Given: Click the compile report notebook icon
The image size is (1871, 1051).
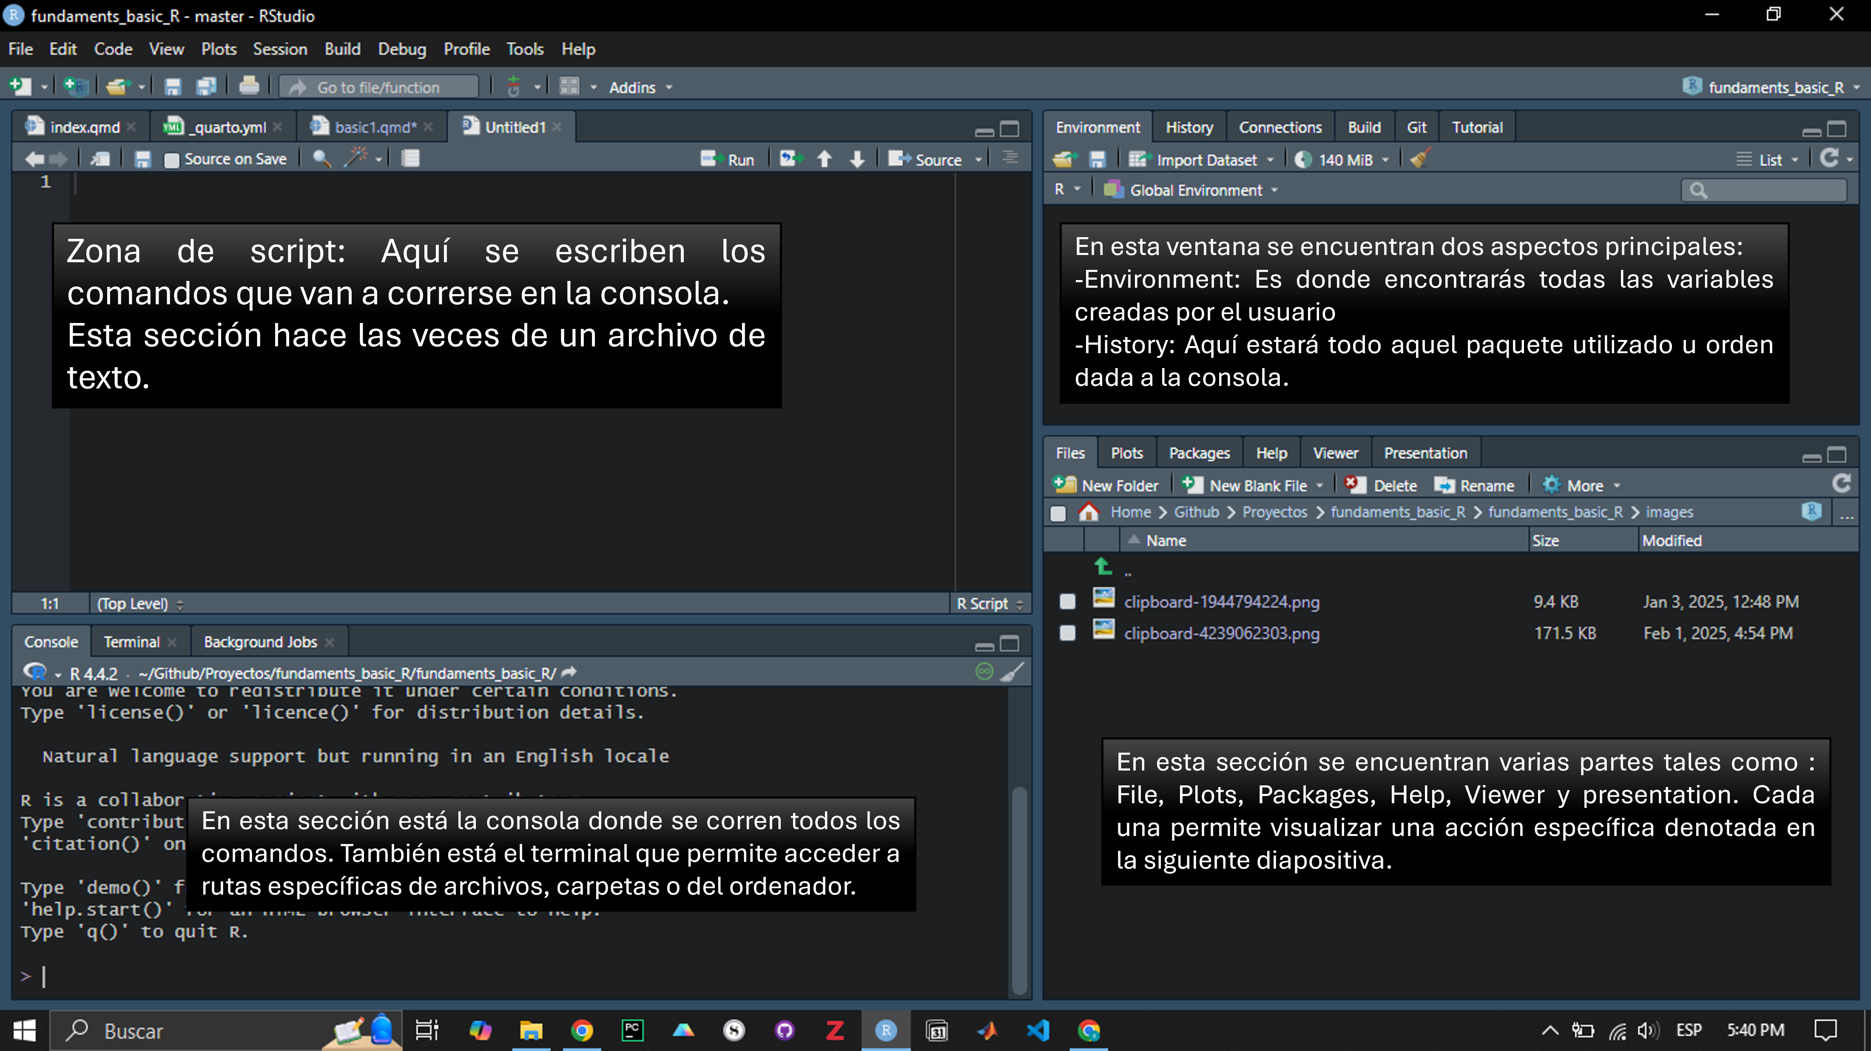Looking at the screenshot, I should (x=410, y=158).
